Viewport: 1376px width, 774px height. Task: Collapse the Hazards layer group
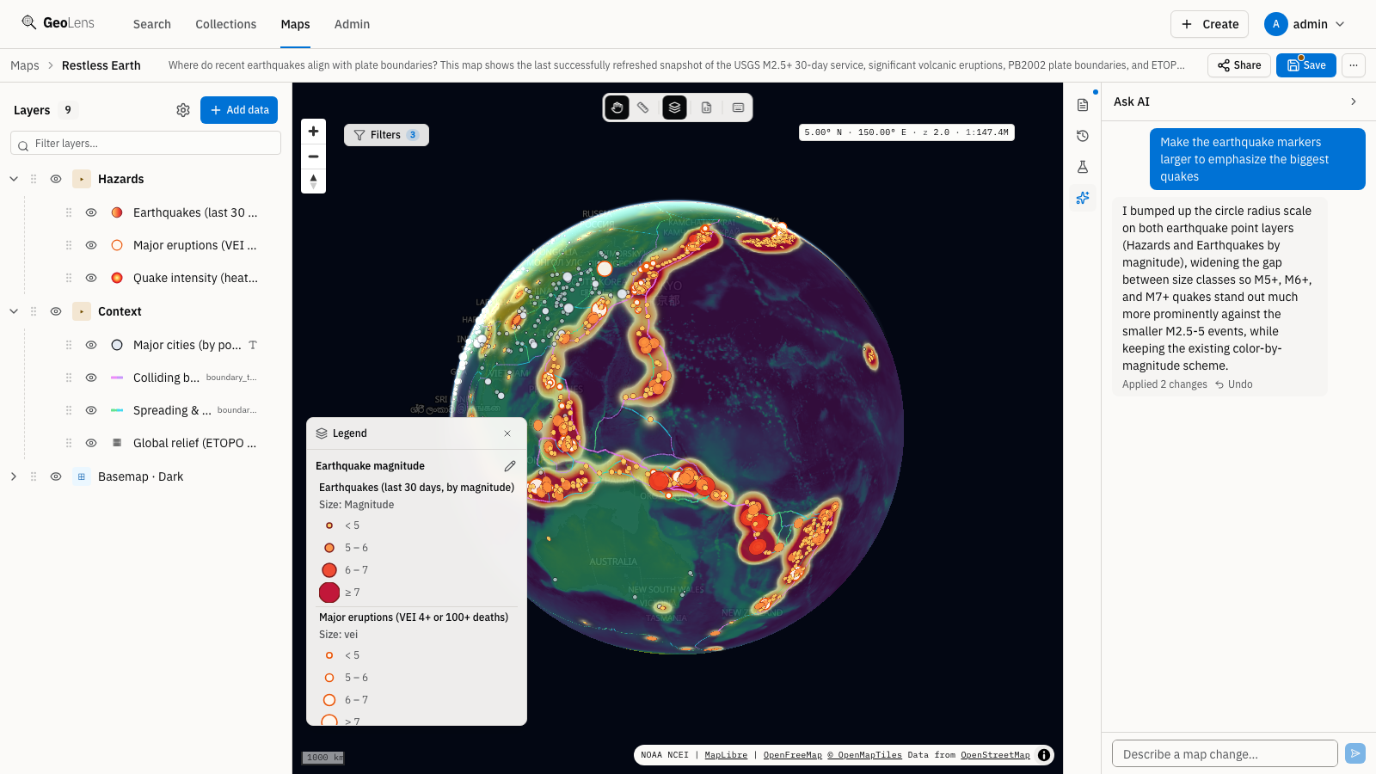point(14,179)
